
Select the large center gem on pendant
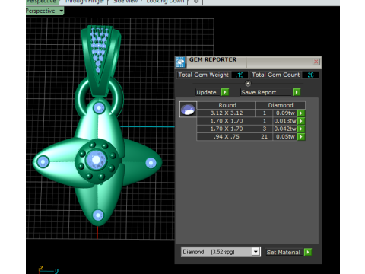click(96, 160)
